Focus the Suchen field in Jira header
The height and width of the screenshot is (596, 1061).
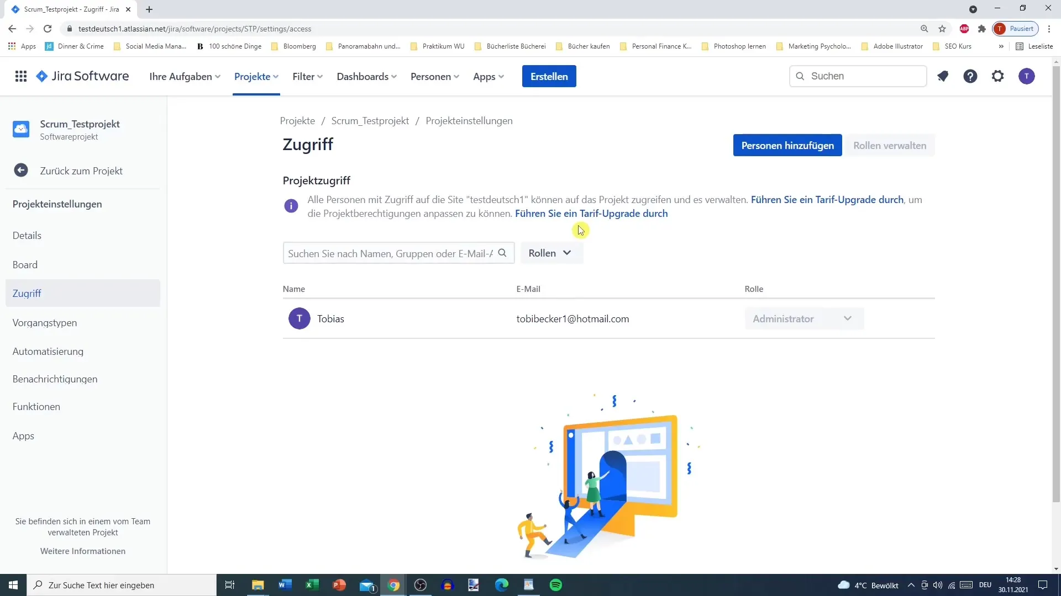(x=858, y=76)
